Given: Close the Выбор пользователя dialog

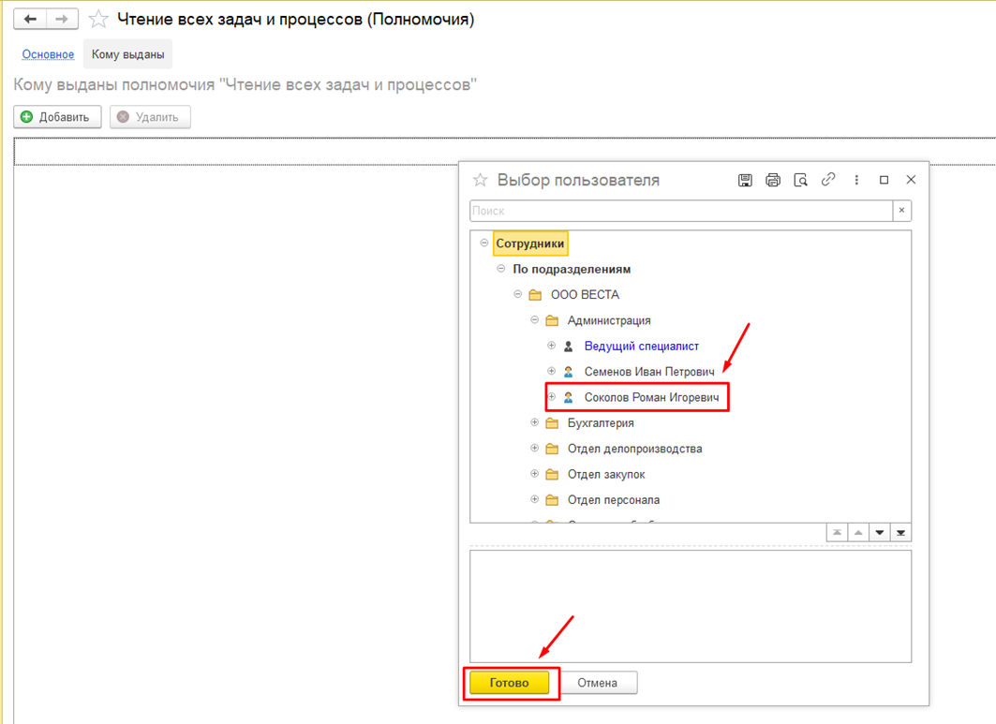Looking at the screenshot, I should [911, 180].
